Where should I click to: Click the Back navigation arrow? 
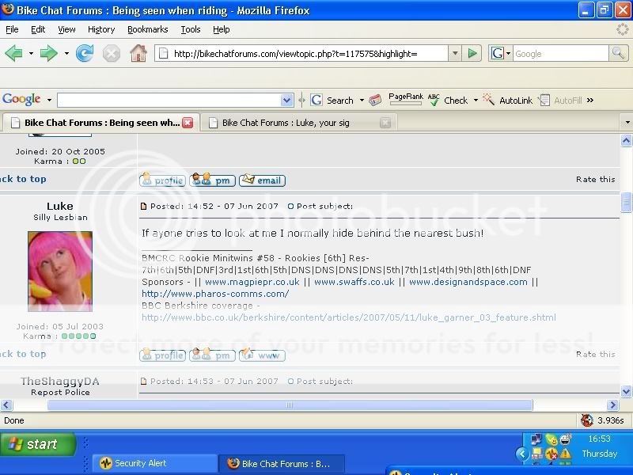point(14,54)
